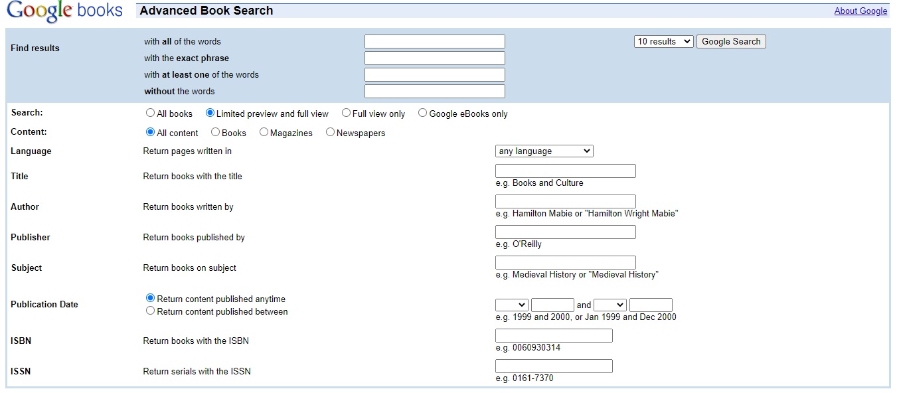Select the All books radio button
The image size is (897, 393).
(151, 114)
